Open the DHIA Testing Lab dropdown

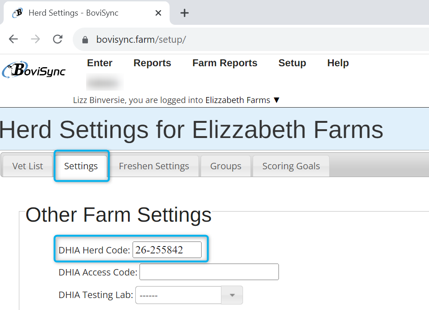[x=189, y=295]
